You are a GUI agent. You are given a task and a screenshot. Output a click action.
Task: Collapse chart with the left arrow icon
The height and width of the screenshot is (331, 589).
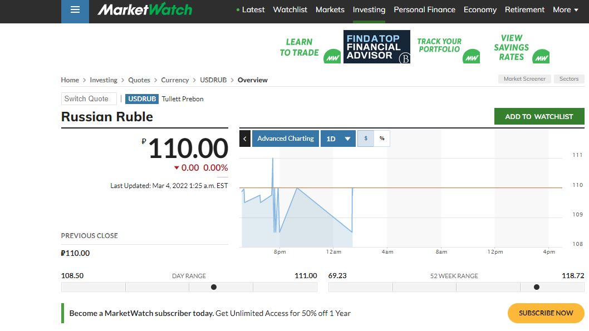[245, 139]
